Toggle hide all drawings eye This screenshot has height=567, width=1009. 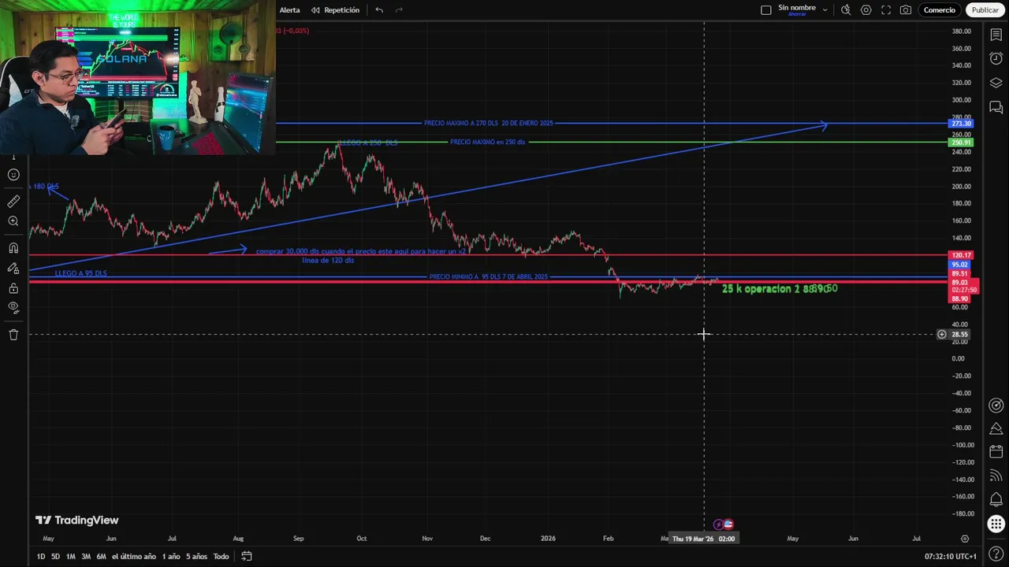click(x=13, y=307)
